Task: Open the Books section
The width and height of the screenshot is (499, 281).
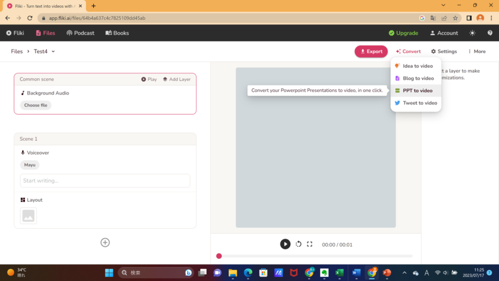Action: coord(117,33)
